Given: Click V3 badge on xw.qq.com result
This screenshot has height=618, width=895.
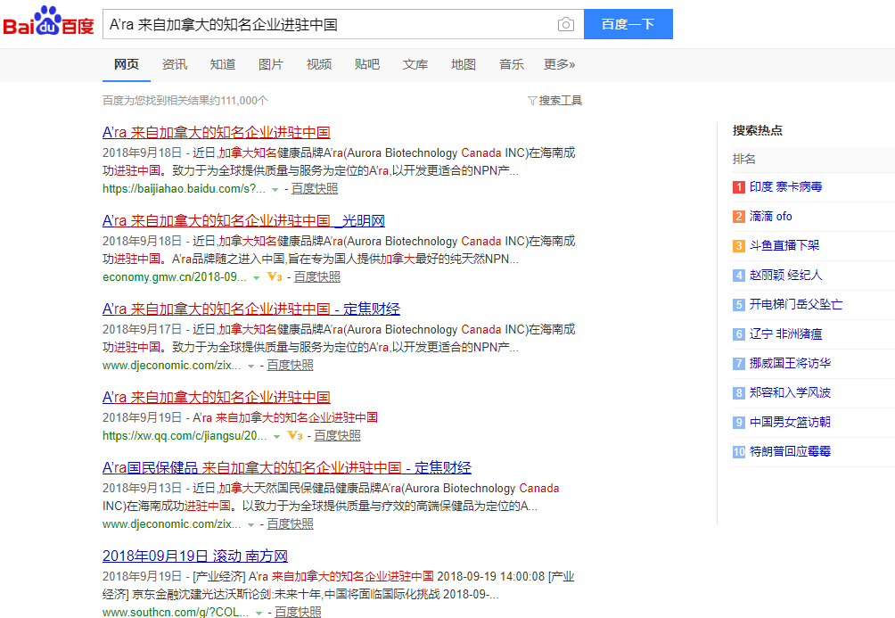Looking at the screenshot, I should pos(295,436).
